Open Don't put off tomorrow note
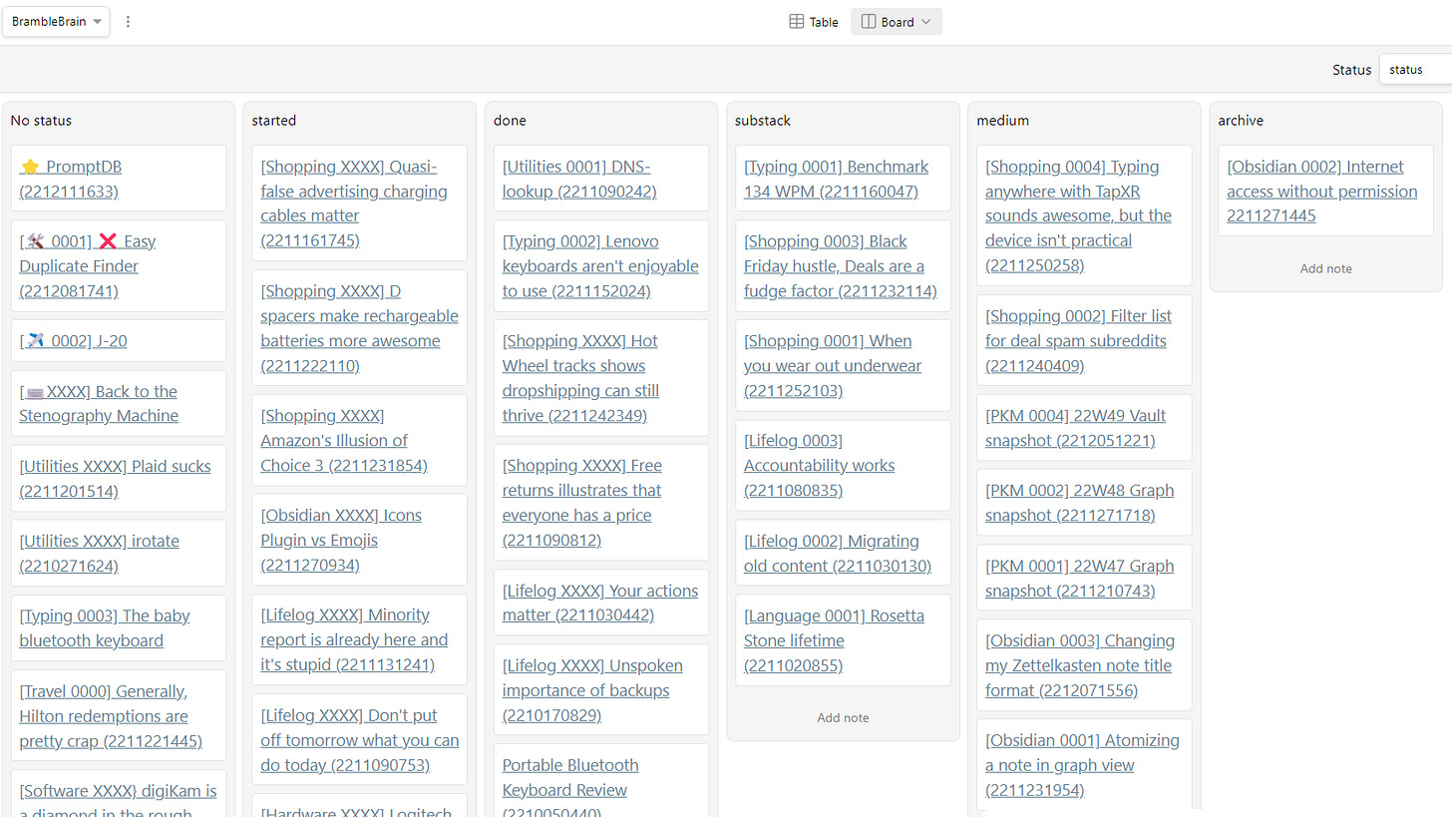 (x=359, y=739)
